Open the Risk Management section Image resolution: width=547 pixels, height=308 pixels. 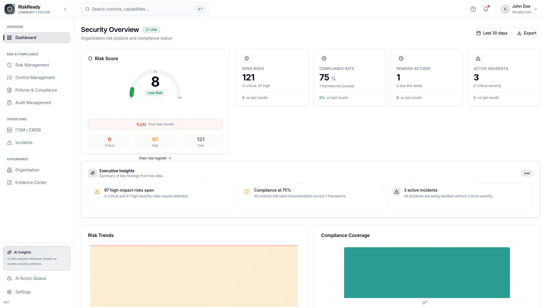pos(32,65)
